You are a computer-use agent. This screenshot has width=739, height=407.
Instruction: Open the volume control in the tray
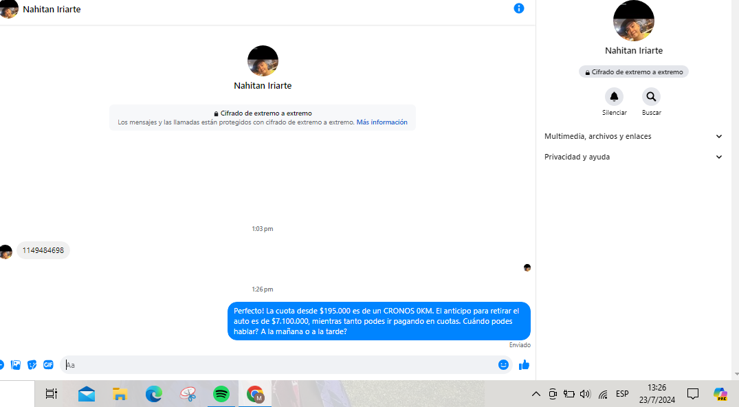(585, 394)
